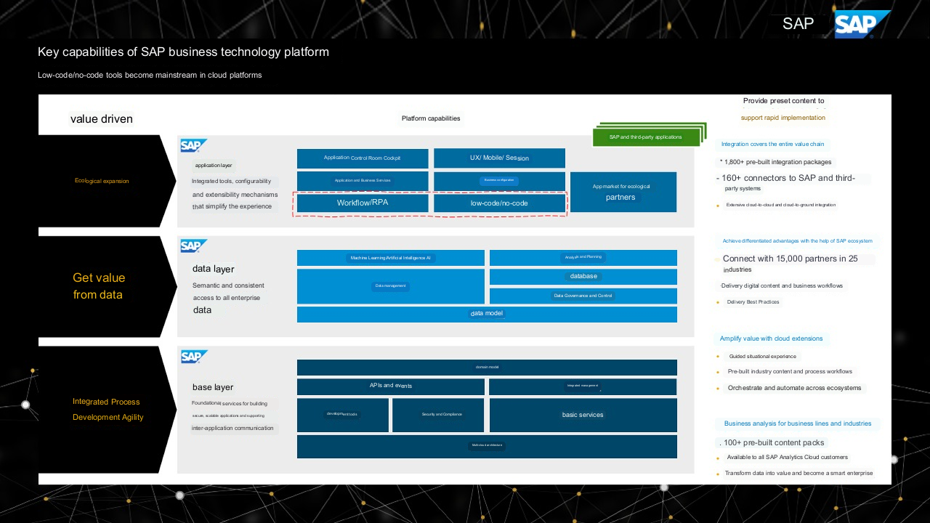This screenshot has width=930, height=523.
Task: Click the SAP logo above data layer
Action: [194, 246]
